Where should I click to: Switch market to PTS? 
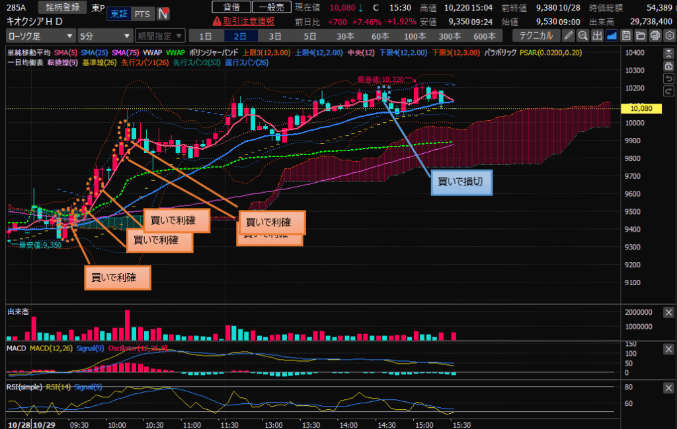pyautogui.click(x=141, y=14)
